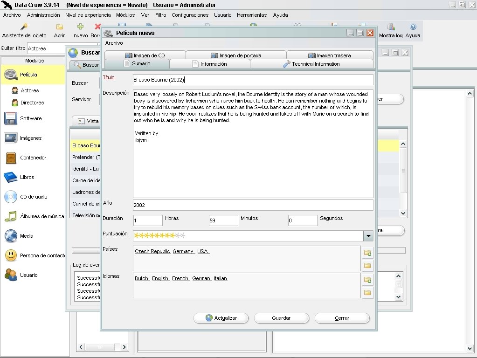The width and height of the screenshot is (477, 358).
Task: Switch to Imagen de CD tab
Action: (x=145, y=55)
